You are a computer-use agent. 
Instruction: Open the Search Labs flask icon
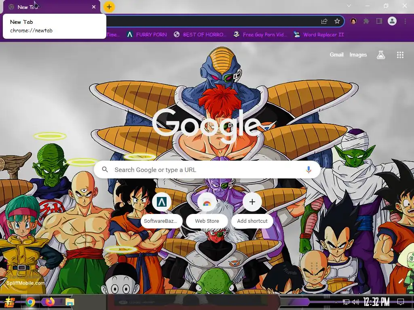[x=381, y=55]
